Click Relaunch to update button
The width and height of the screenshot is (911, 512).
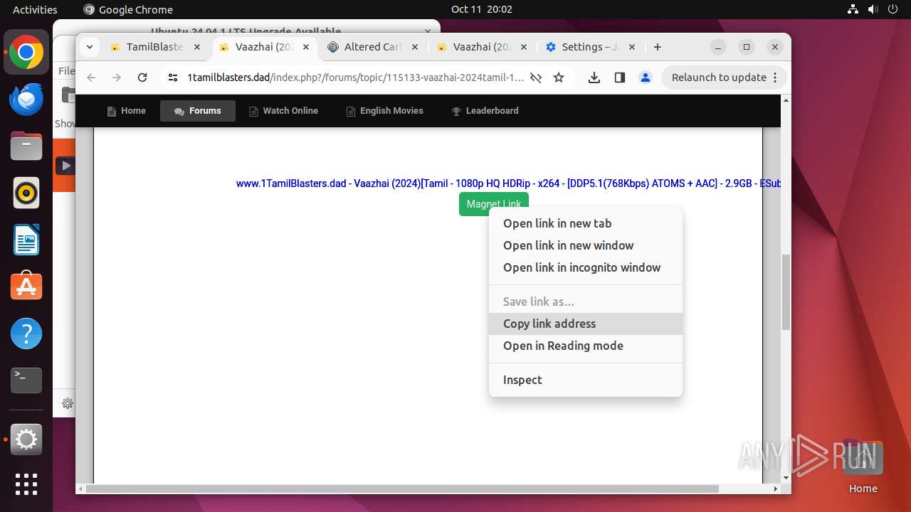click(x=724, y=78)
